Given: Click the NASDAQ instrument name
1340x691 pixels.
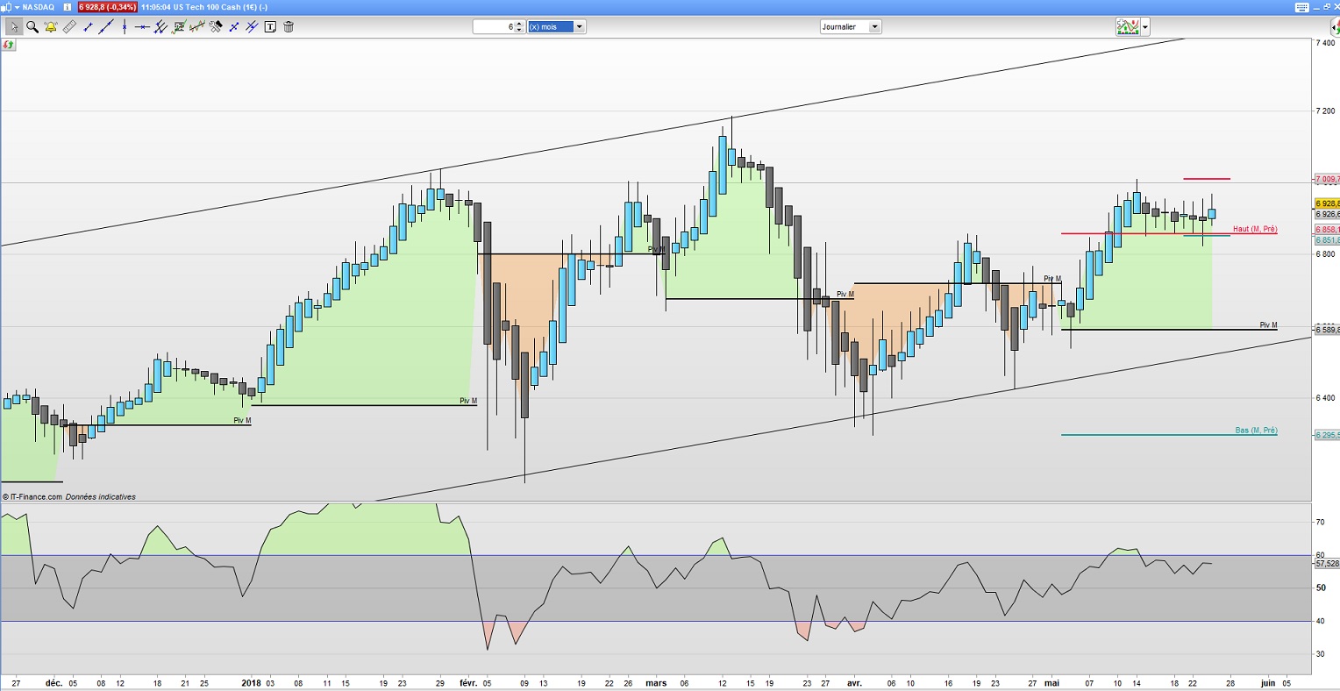Looking at the screenshot, I should click(38, 7).
